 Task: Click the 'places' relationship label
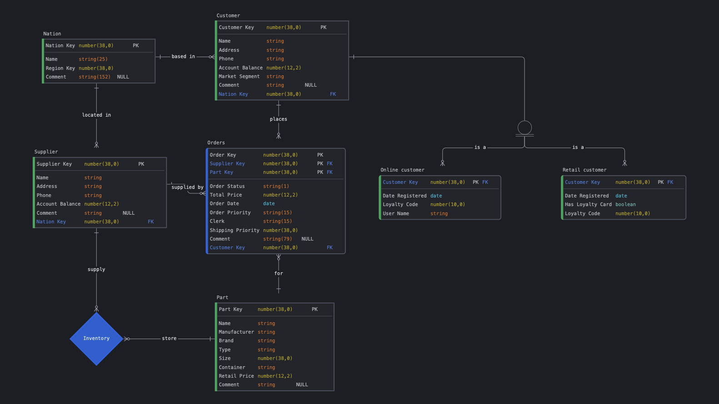pos(279,119)
